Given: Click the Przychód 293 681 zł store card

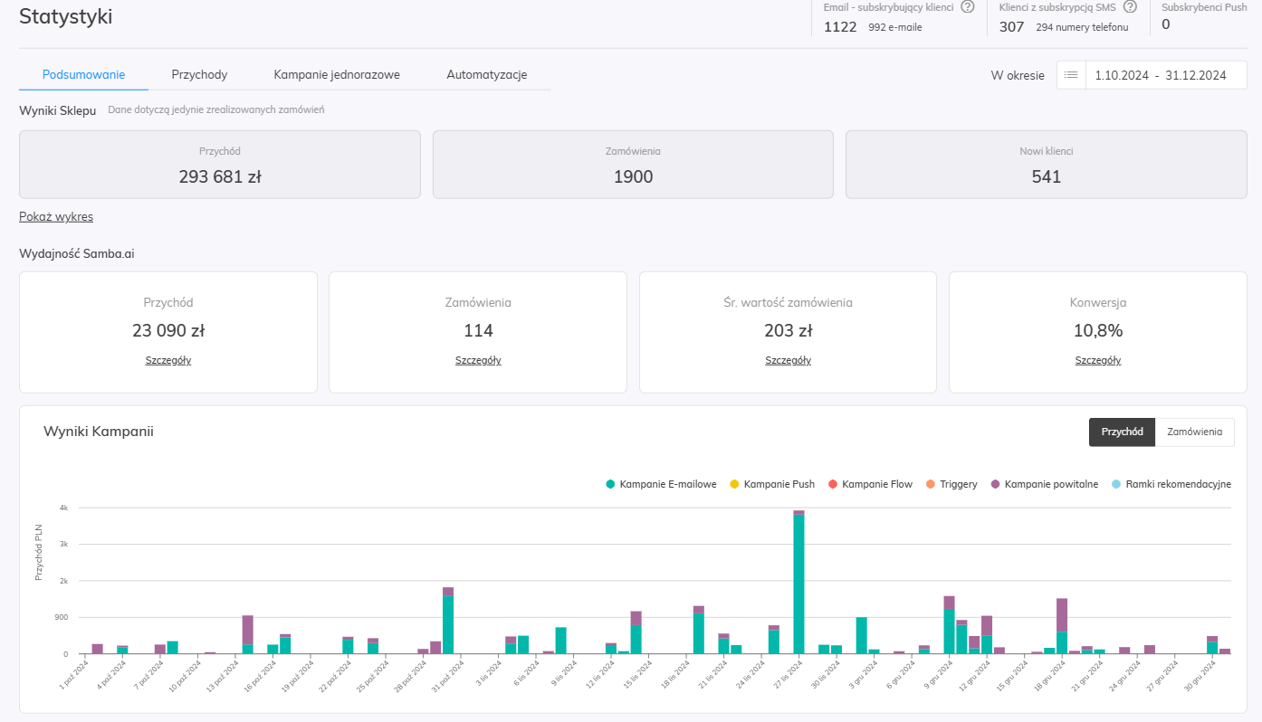Looking at the screenshot, I should (220, 165).
